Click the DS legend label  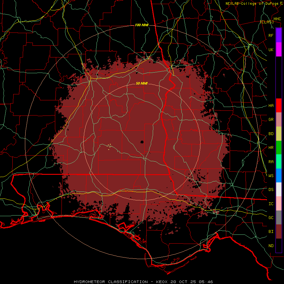(x=271, y=190)
